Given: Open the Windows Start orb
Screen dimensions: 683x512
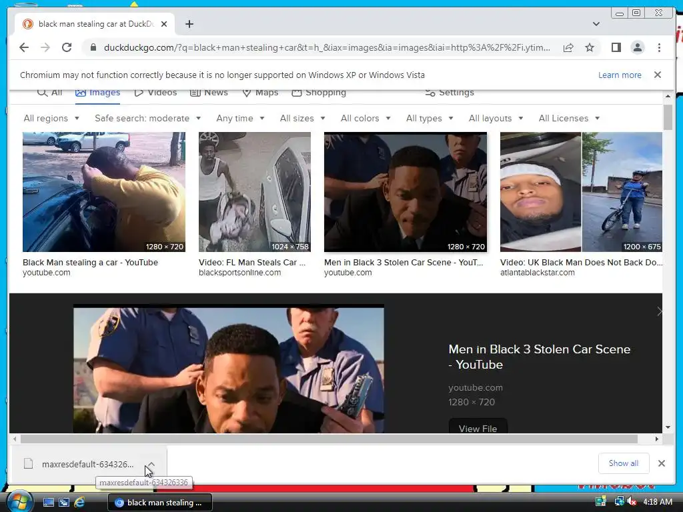Looking at the screenshot, I should tap(19, 501).
